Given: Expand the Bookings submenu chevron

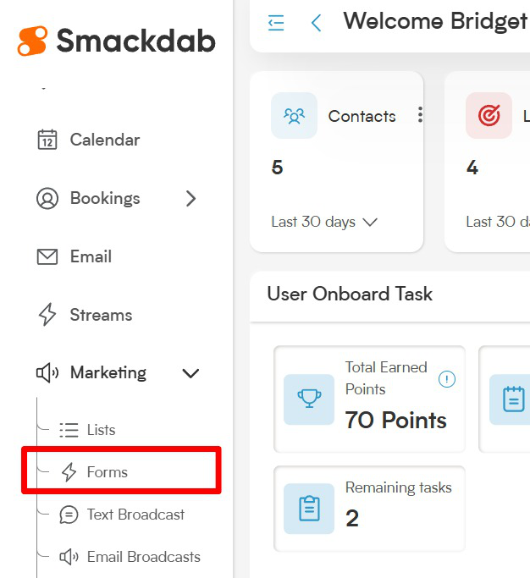Looking at the screenshot, I should coord(190,198).
